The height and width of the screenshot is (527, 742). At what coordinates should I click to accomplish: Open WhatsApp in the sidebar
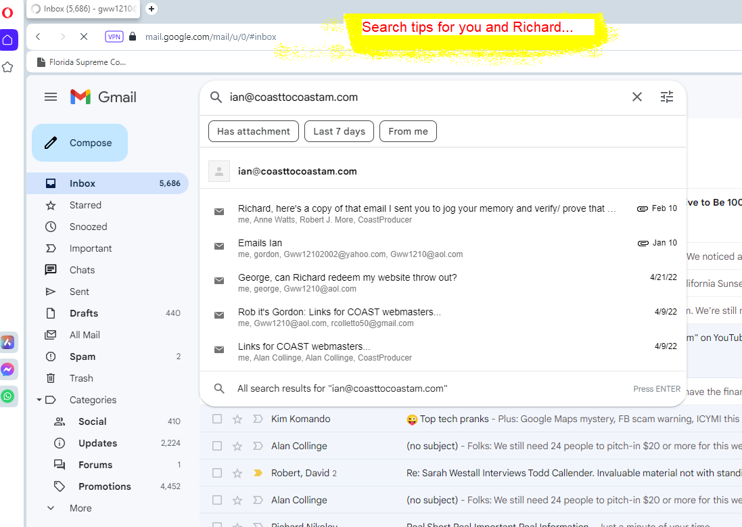tap(7, 396)
